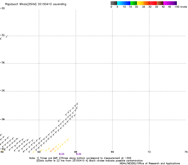Screen dimensions: 188x165
Task: Click the brown 35-40 knots color segment
Action: 160,3
